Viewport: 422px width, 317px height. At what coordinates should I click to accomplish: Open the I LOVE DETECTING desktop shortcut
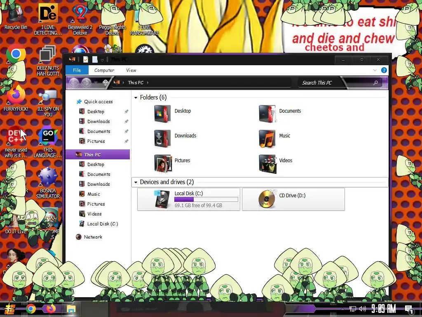click(x=48, y=19)
